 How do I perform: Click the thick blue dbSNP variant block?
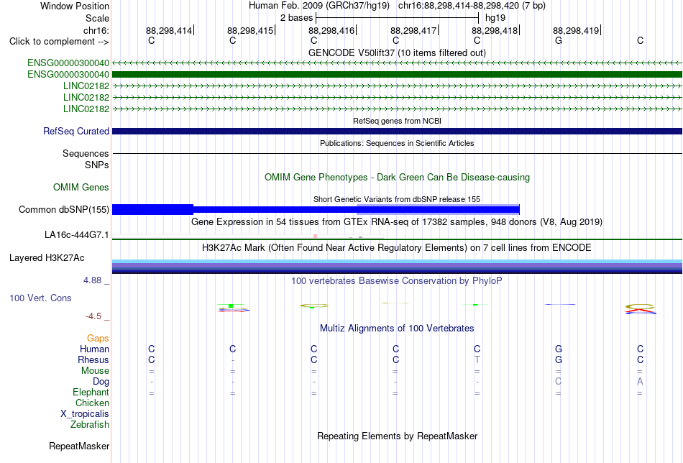[x=152, y=209]
